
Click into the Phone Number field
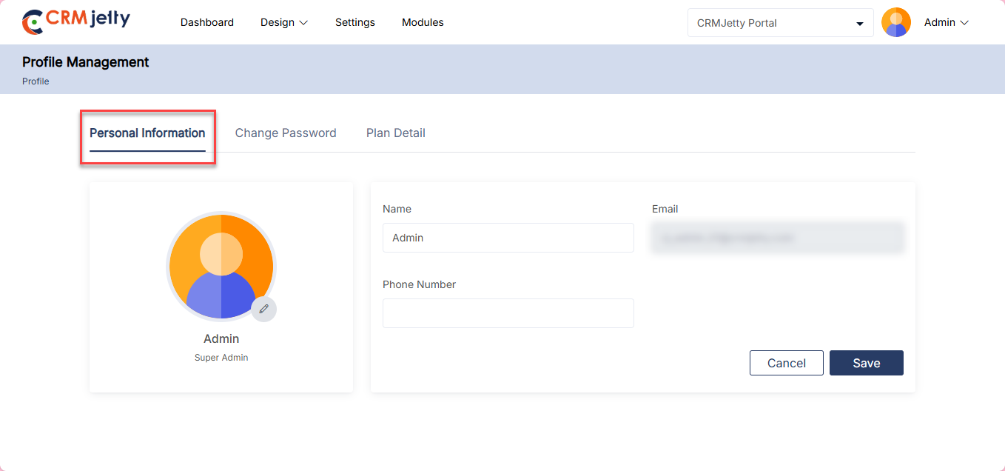(508, 313)
